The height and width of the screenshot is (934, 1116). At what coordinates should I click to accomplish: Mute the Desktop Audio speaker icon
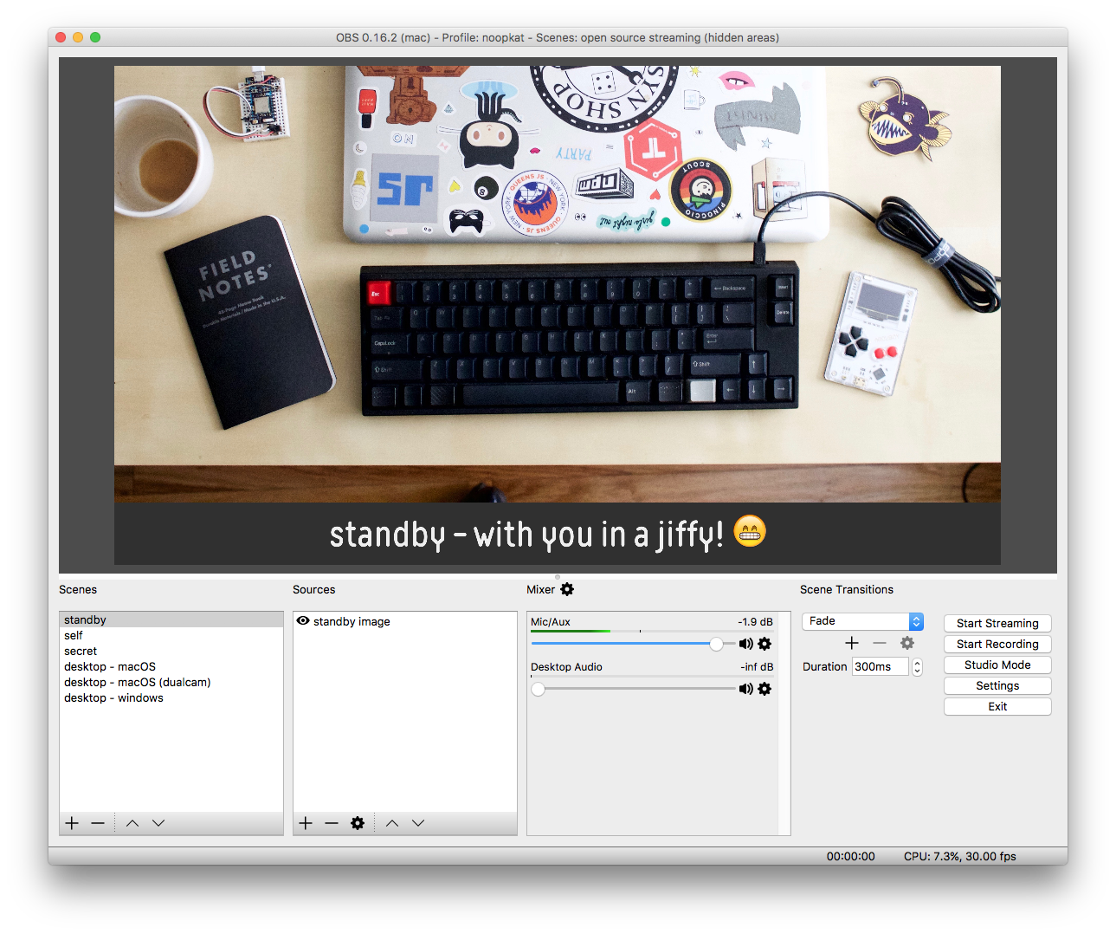pos(745,689)
